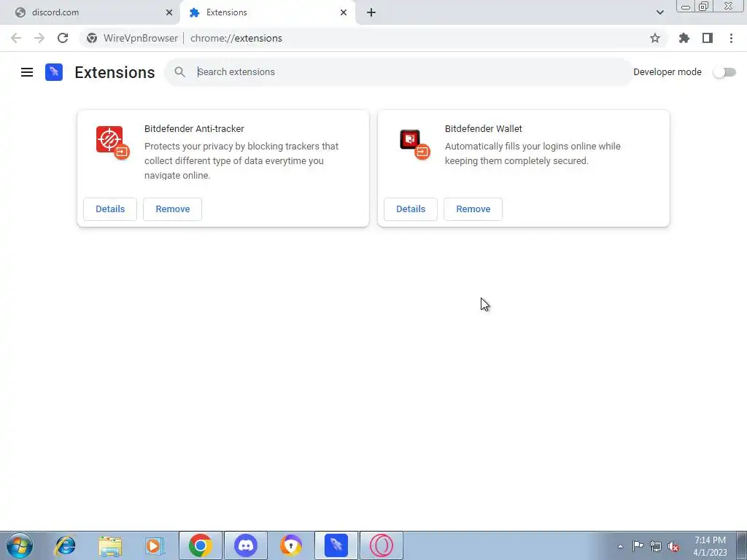
Task: Select the Extensions tab
Action: 268,12
